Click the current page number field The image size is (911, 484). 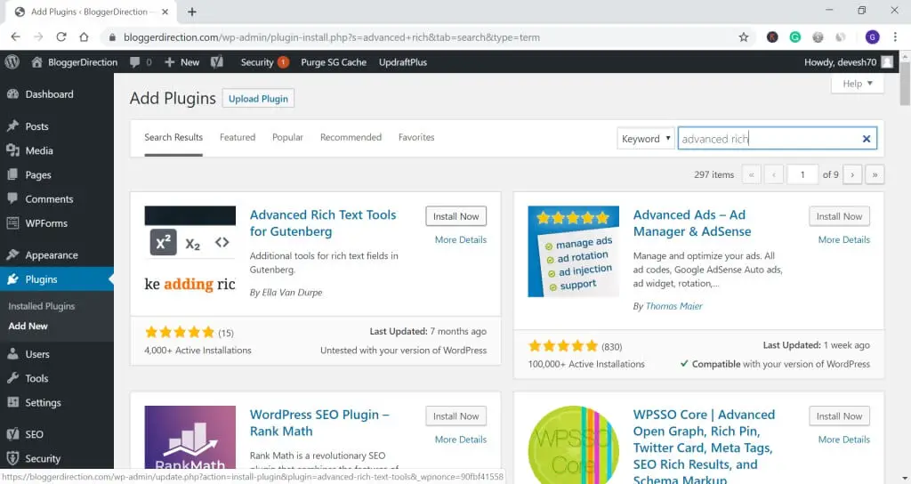tap(802, 174)
